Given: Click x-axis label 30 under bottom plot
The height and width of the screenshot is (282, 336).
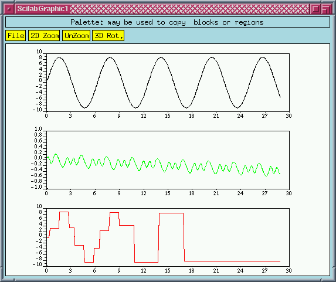Looking at the screenshot, I should [289, 271].
